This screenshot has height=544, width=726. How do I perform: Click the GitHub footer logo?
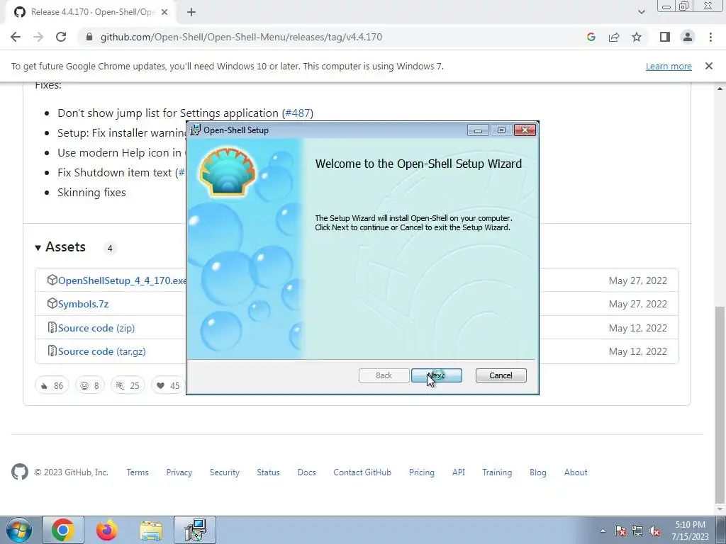point(19,472)
